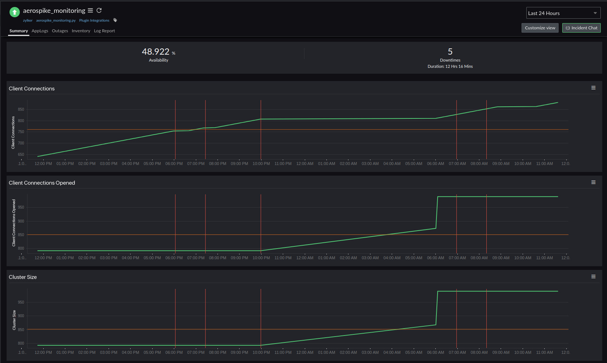607x363 pixels.
Task: Click the 10:00 PM downtime marker in Client Connections chart
Action: [x=261, y=129]
